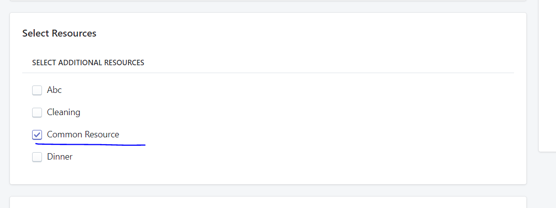Click the white side panel at right edge

(x=547, y=76)
